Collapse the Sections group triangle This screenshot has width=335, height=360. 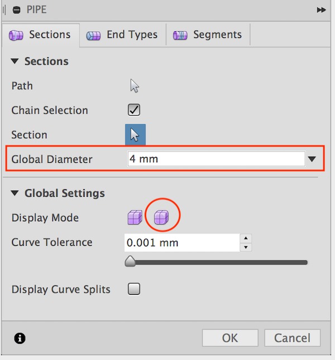click(x=15, y=61)
